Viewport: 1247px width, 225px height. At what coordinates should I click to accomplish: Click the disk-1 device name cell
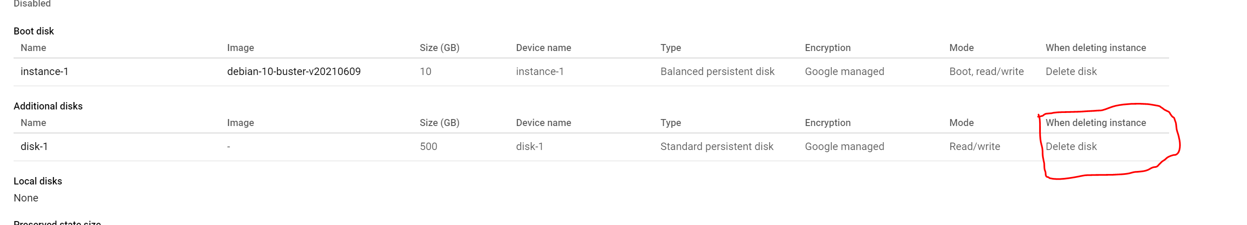529,147
